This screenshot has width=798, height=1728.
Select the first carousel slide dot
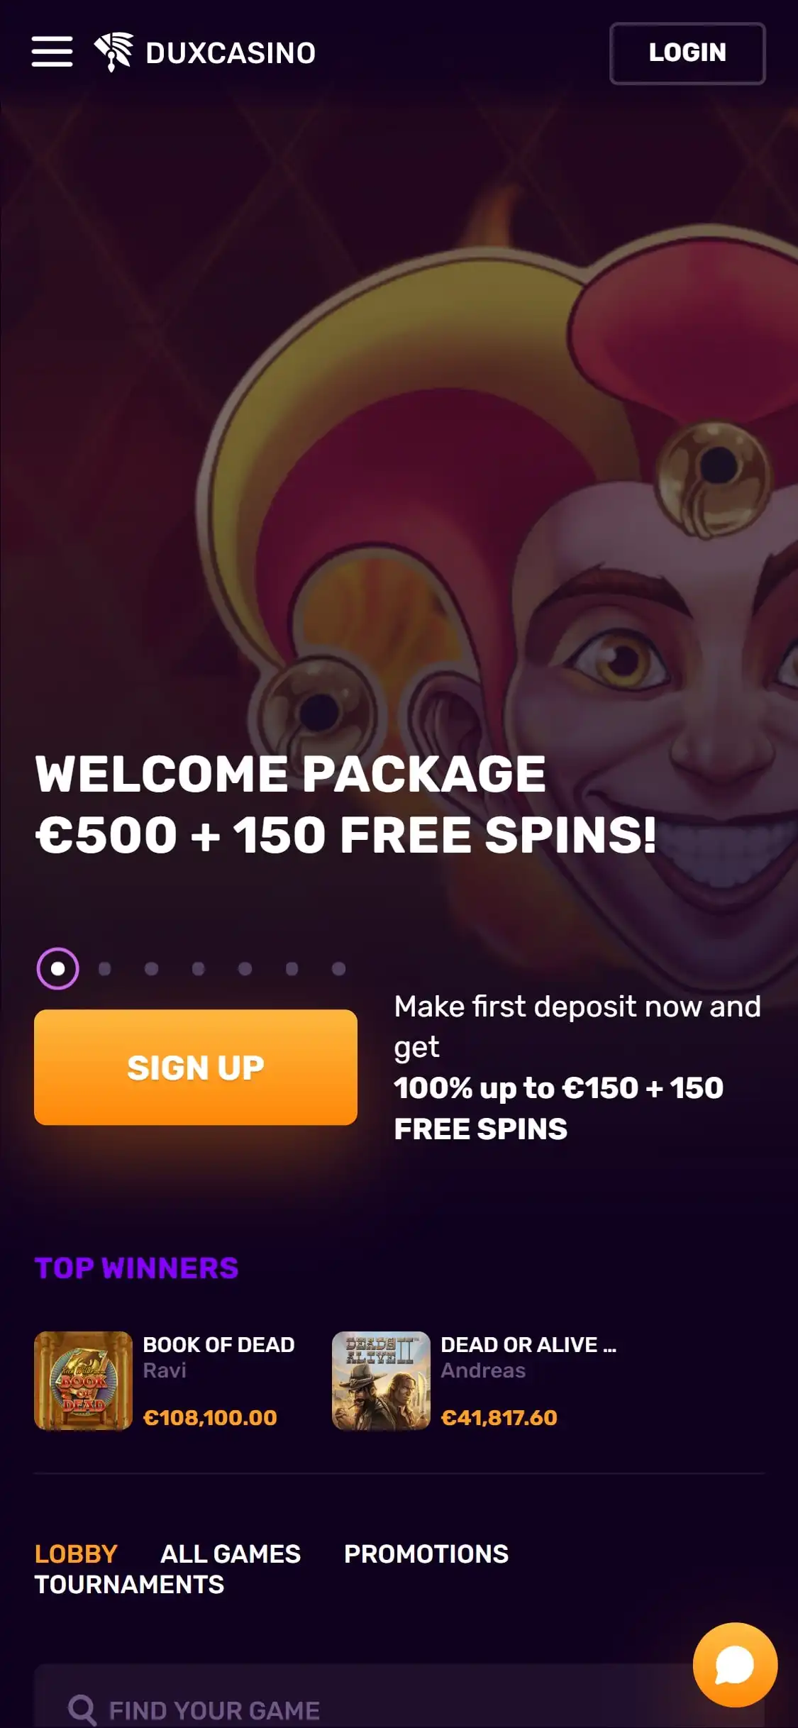tap(57, 968)
